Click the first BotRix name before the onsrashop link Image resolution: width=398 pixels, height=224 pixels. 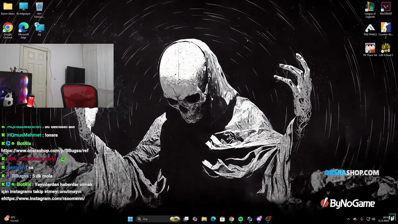tap(24, 143)
